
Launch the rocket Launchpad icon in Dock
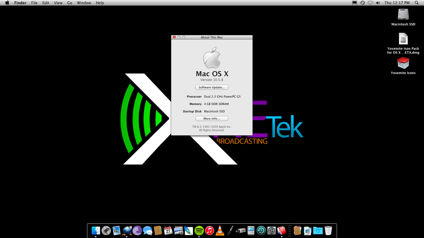pyautogui.click(x=106, y=231)
